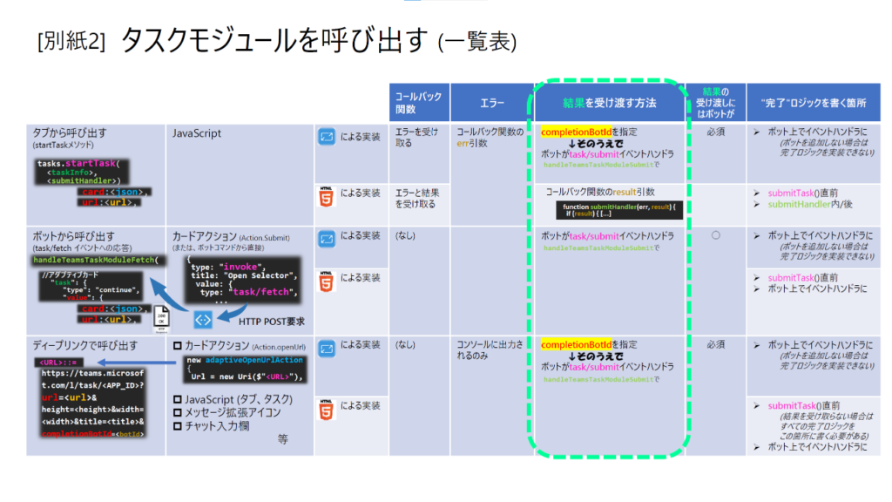Select the エラー column header
Screen dimensions: 892x502
(491, 103)
